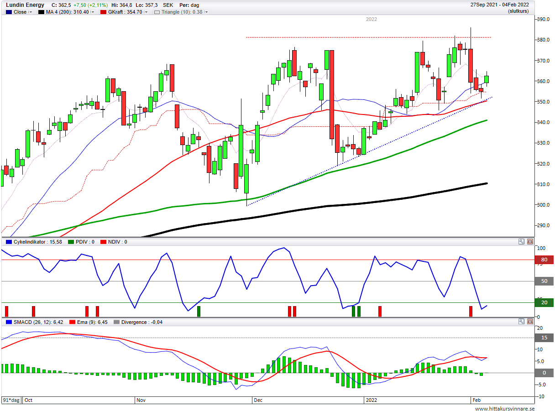Click the 27Sep 2021 - 04Feb 2022 date range
Viewport: 555px width, 411px height.
[500, 5]
